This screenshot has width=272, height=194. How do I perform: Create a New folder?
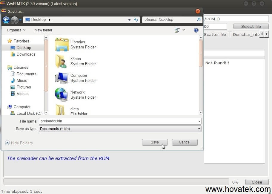pos(43,30)
